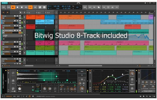Turn the Sampler Speed knob
This screenshot has width=157, height=100.
pyautogui.click(x=20, y=89)
